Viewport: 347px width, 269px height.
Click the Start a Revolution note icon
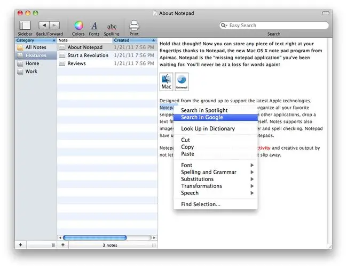[x=62, y=55]
